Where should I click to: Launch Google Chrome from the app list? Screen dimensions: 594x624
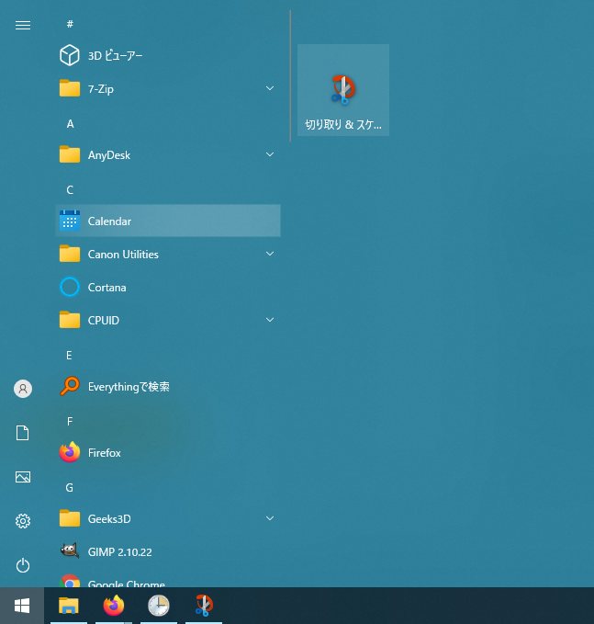168,580
